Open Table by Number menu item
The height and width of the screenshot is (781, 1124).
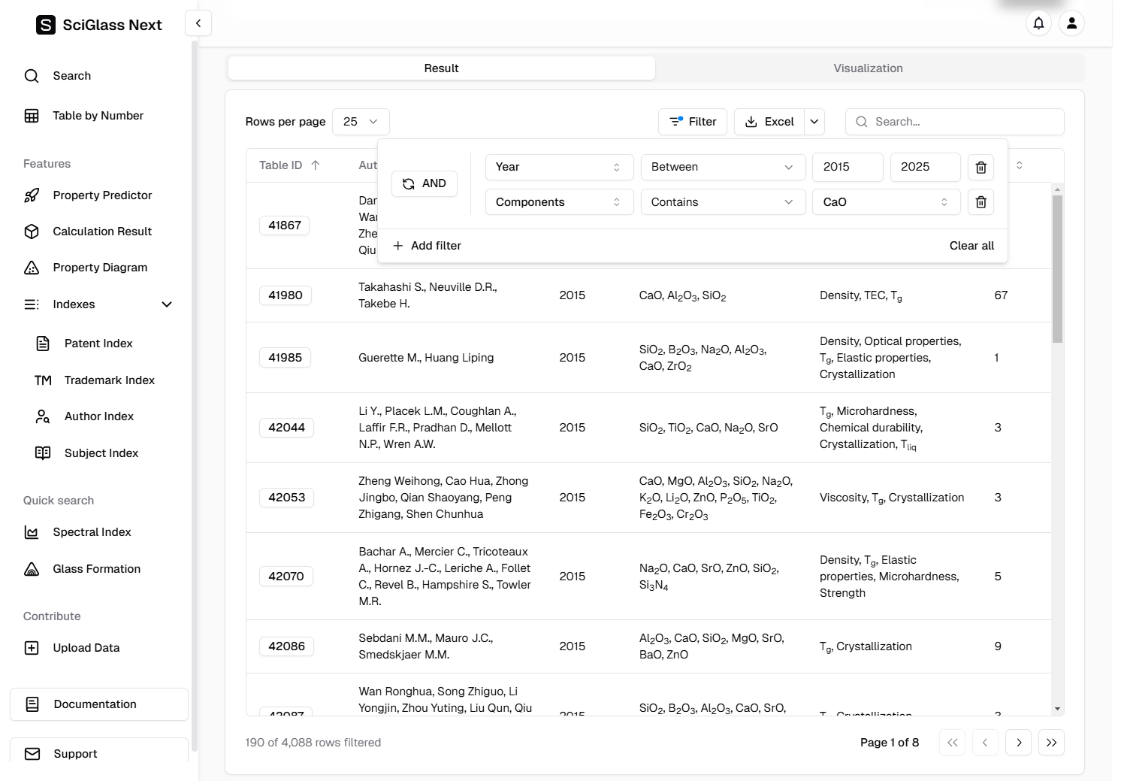(x=98, y=116)
